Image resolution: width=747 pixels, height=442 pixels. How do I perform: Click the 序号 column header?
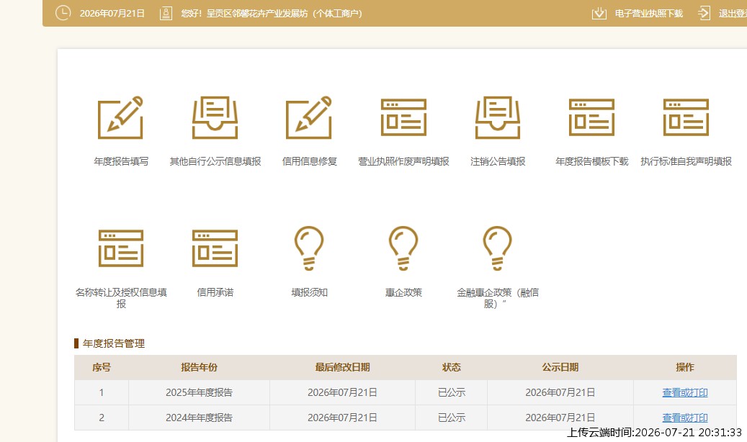pyautogui.click(x=102, y=367)
